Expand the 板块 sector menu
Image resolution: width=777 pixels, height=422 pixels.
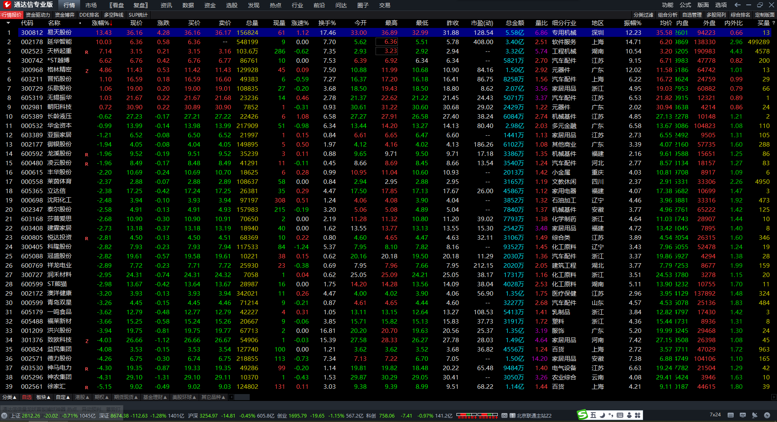coord(43,397)
